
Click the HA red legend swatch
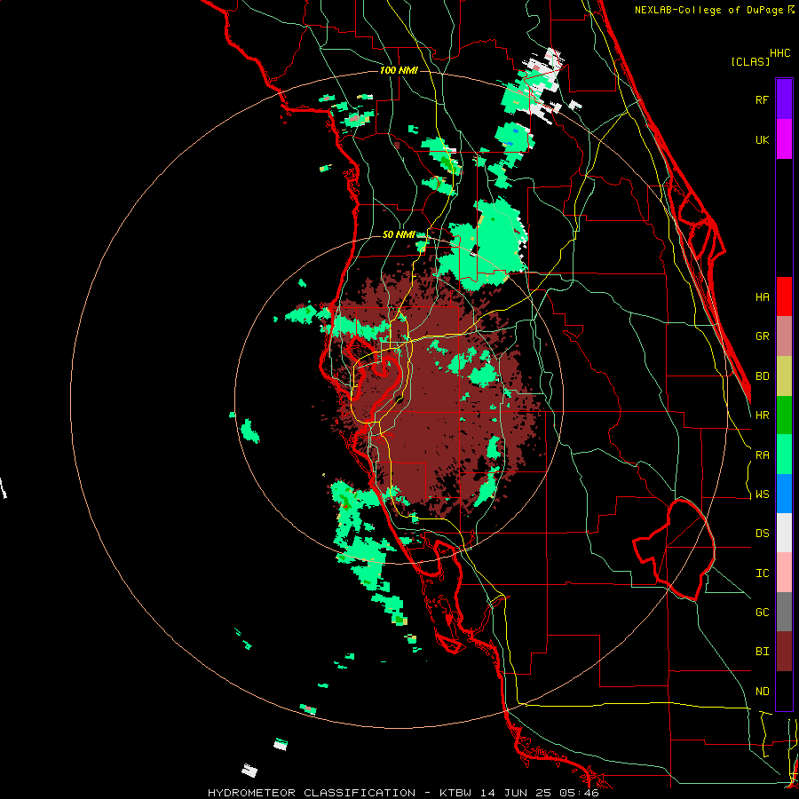click(784, 297)
